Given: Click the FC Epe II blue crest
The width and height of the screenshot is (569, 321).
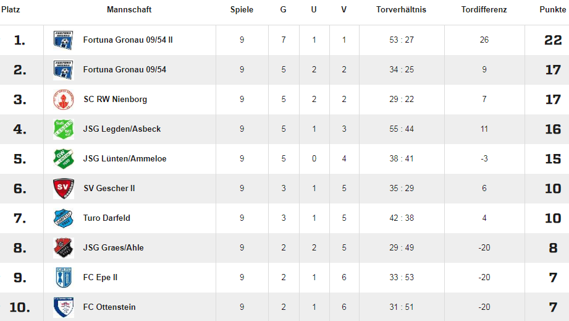Looking at the screenshot, I should click(64, 278).
